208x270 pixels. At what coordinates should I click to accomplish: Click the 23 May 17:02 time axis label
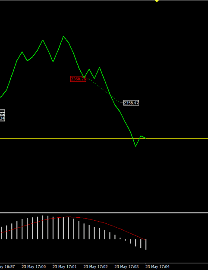95,267
